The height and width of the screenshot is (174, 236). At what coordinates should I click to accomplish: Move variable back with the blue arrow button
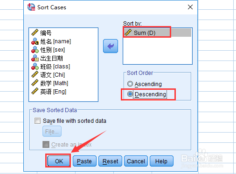pos(111,46)
